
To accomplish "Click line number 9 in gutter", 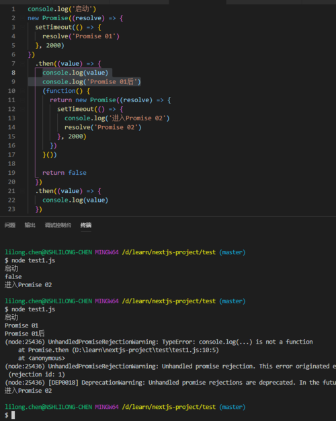I will click(x=13, y=81).
